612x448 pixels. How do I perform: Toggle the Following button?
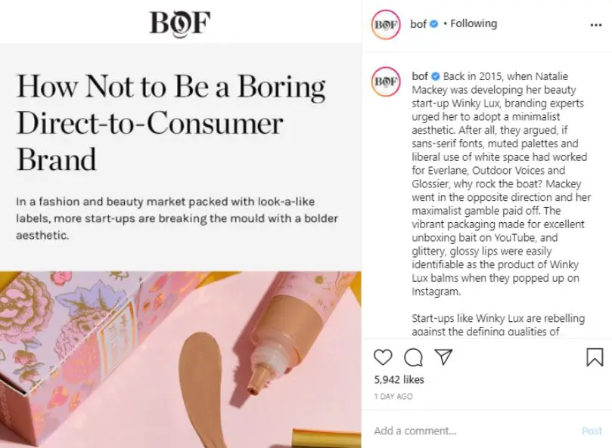pos(474,24)
